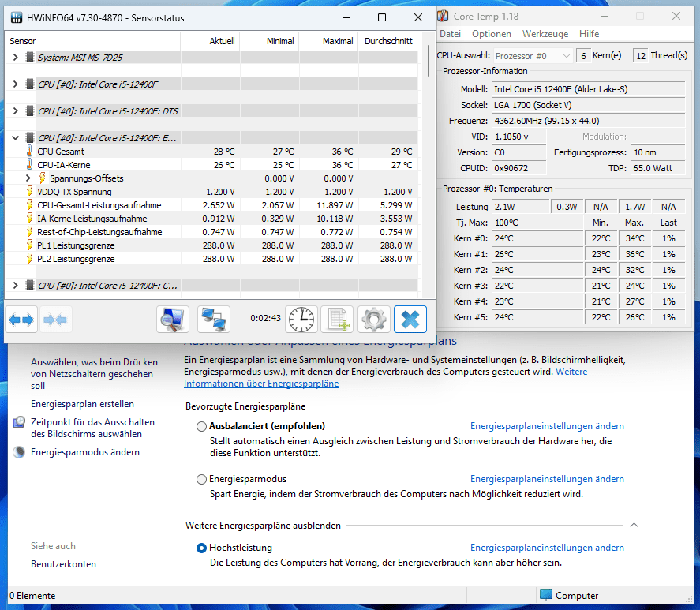
Task: Collapse Weitere Energiesparpläne with the chevron
Action: 634,525
